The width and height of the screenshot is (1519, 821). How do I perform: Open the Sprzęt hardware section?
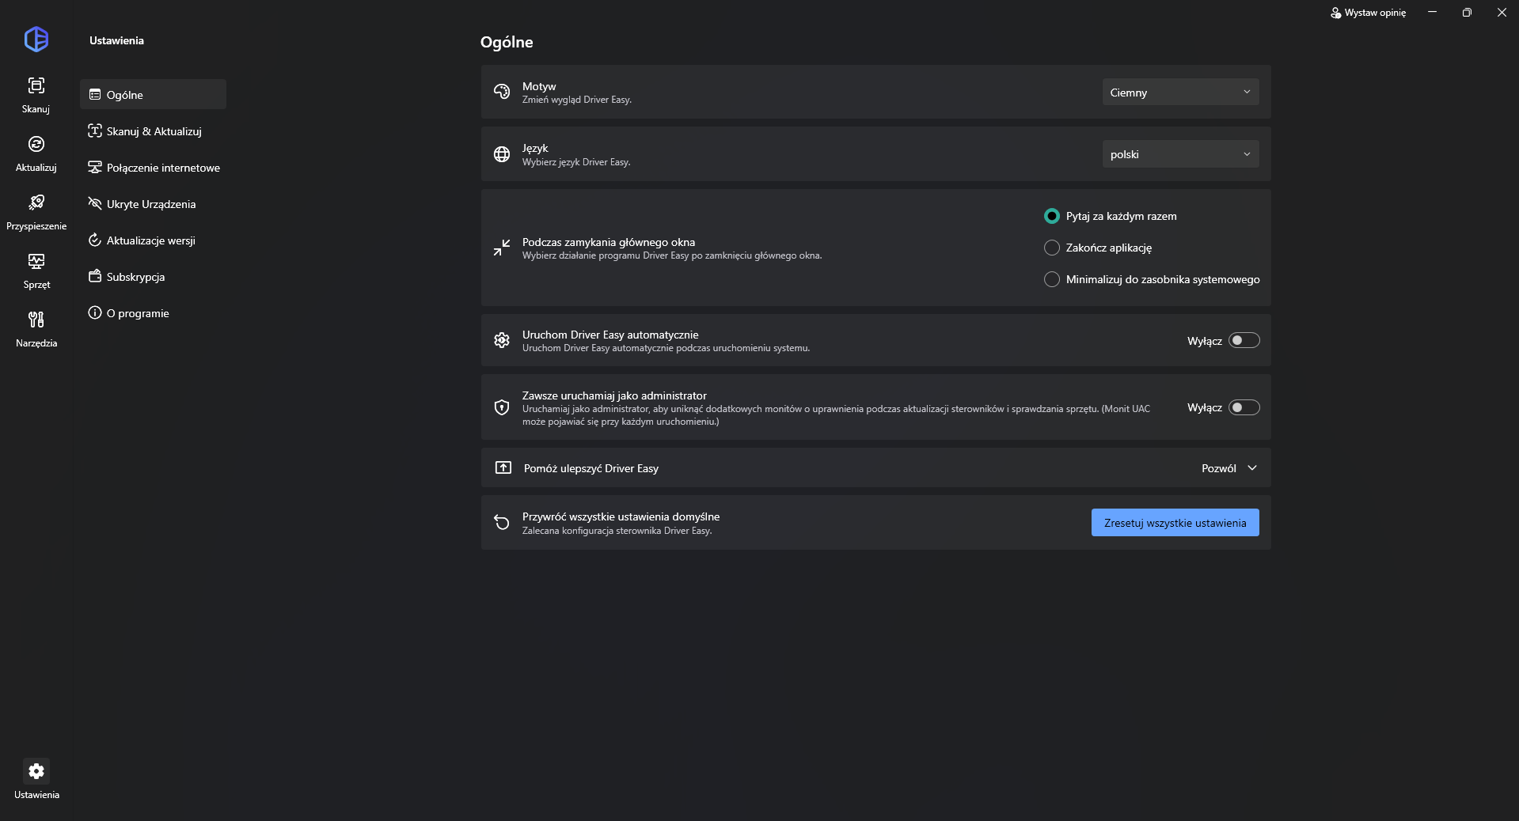(36, 271)
